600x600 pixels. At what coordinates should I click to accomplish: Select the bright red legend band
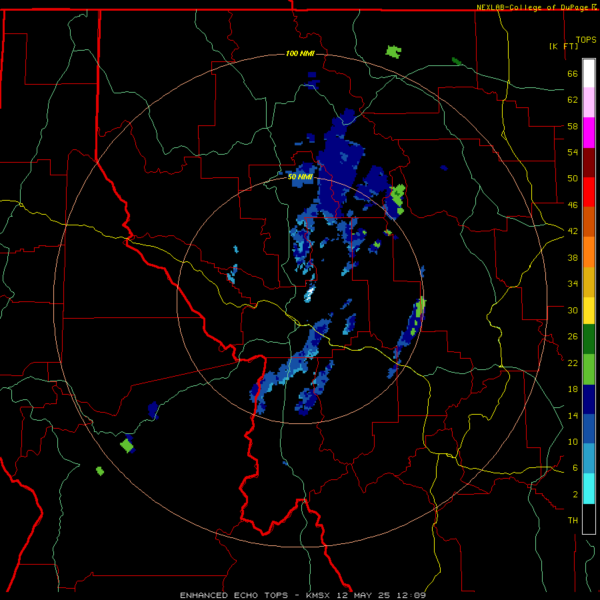click(x=589, y=192)
